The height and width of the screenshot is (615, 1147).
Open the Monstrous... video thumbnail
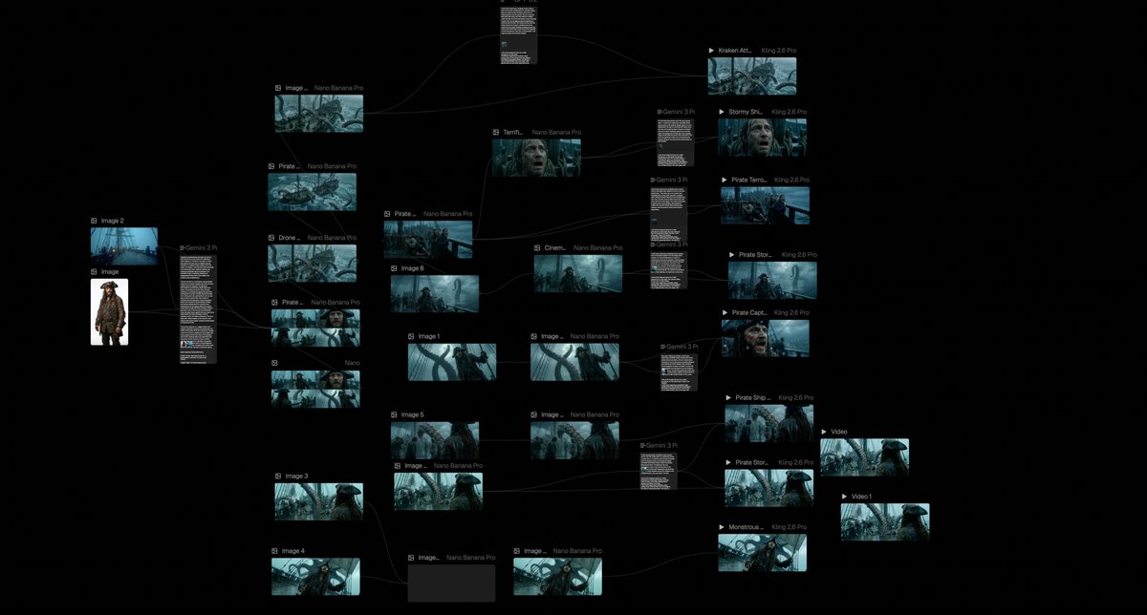(x=763, y=553)
